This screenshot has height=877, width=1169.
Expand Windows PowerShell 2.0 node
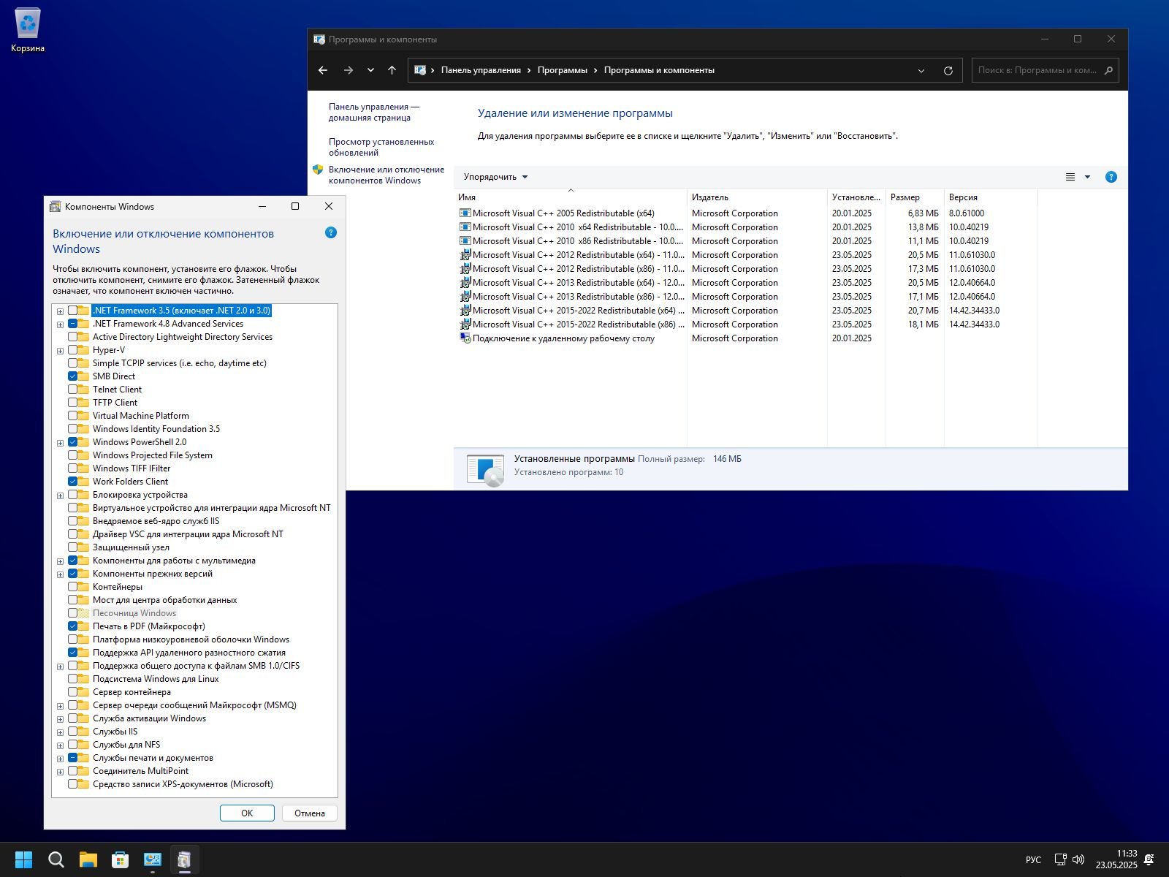pyautogui.click(x=60, y=443)
